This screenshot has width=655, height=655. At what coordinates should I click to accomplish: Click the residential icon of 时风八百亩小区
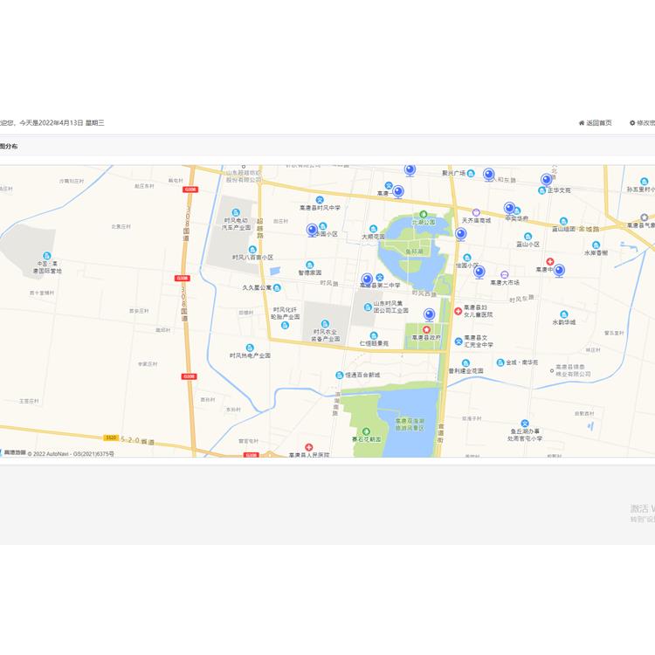pos(252,250)
